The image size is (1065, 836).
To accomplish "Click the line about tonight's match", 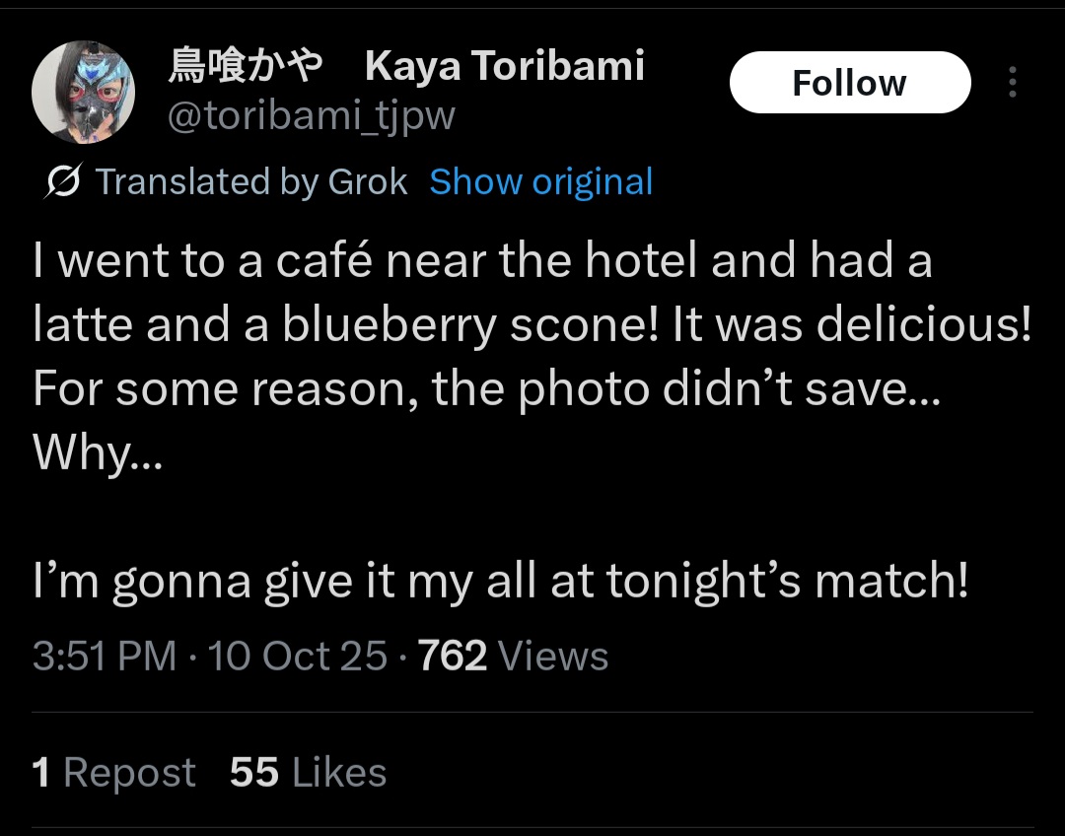I will 501,581.
